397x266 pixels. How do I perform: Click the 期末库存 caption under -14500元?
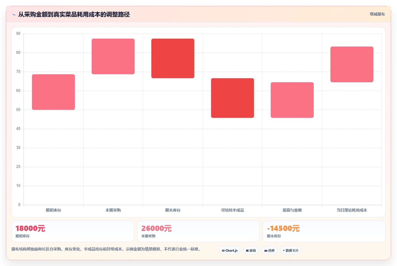(x=274, y=236)
